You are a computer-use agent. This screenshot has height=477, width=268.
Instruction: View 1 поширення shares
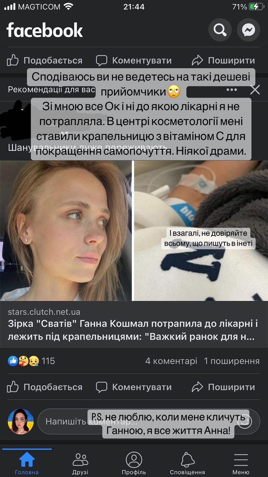232,361
